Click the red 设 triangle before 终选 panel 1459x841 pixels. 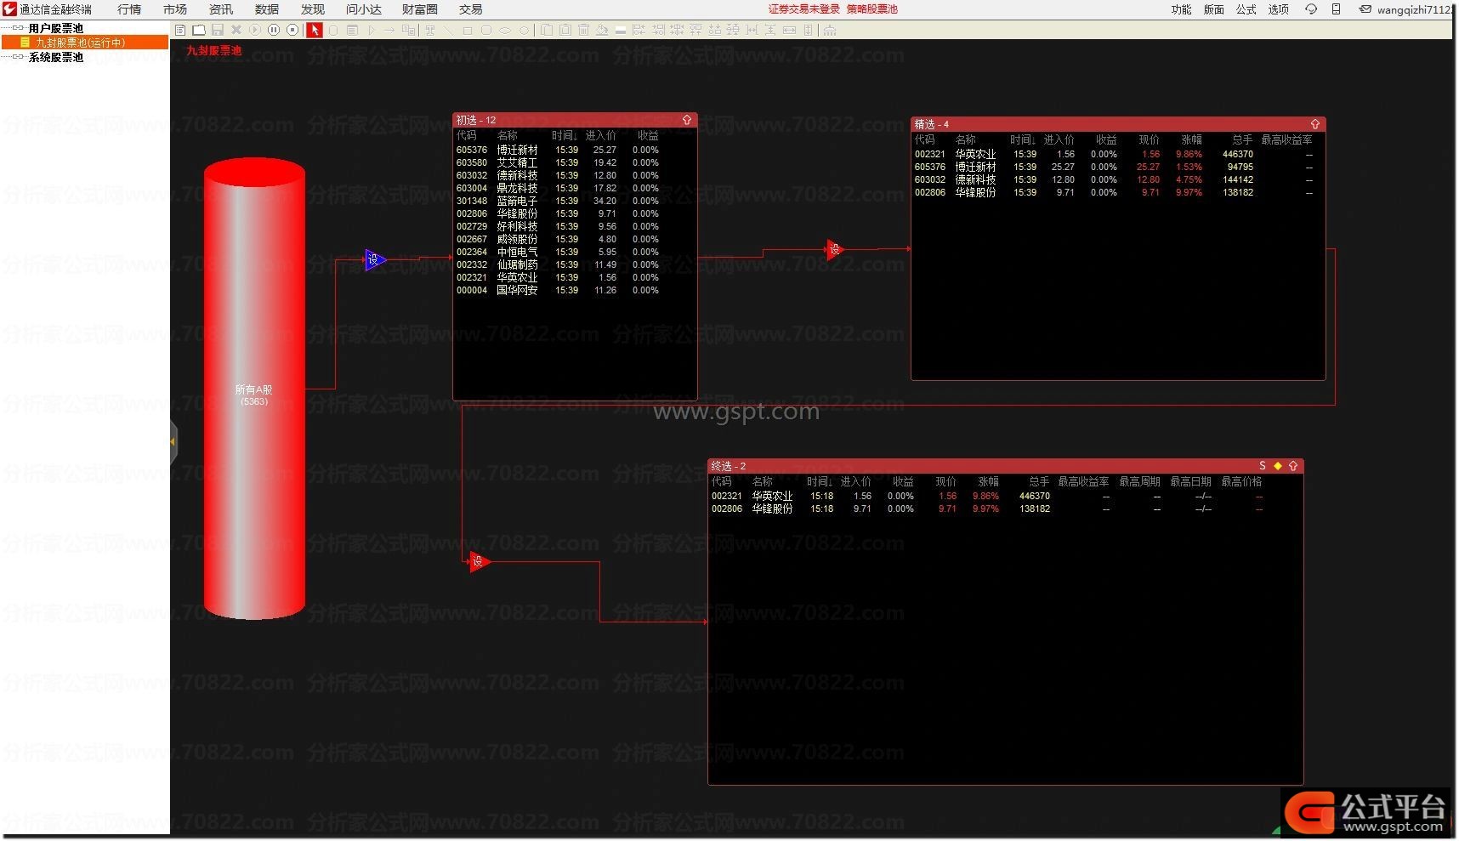(x=479, y=561)
